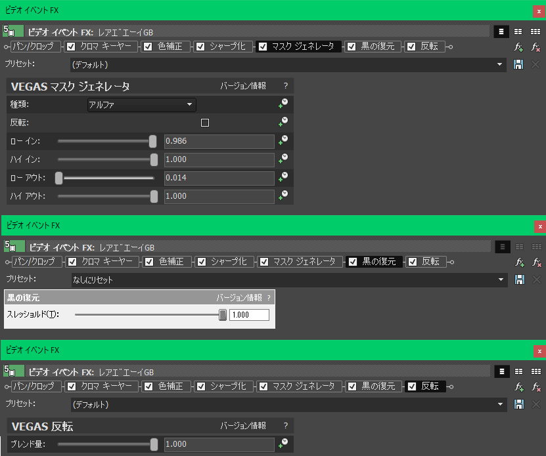Click add plug-in chain icon in middle window
Viewport: 546px width, 456px height.
coord(520,262)
